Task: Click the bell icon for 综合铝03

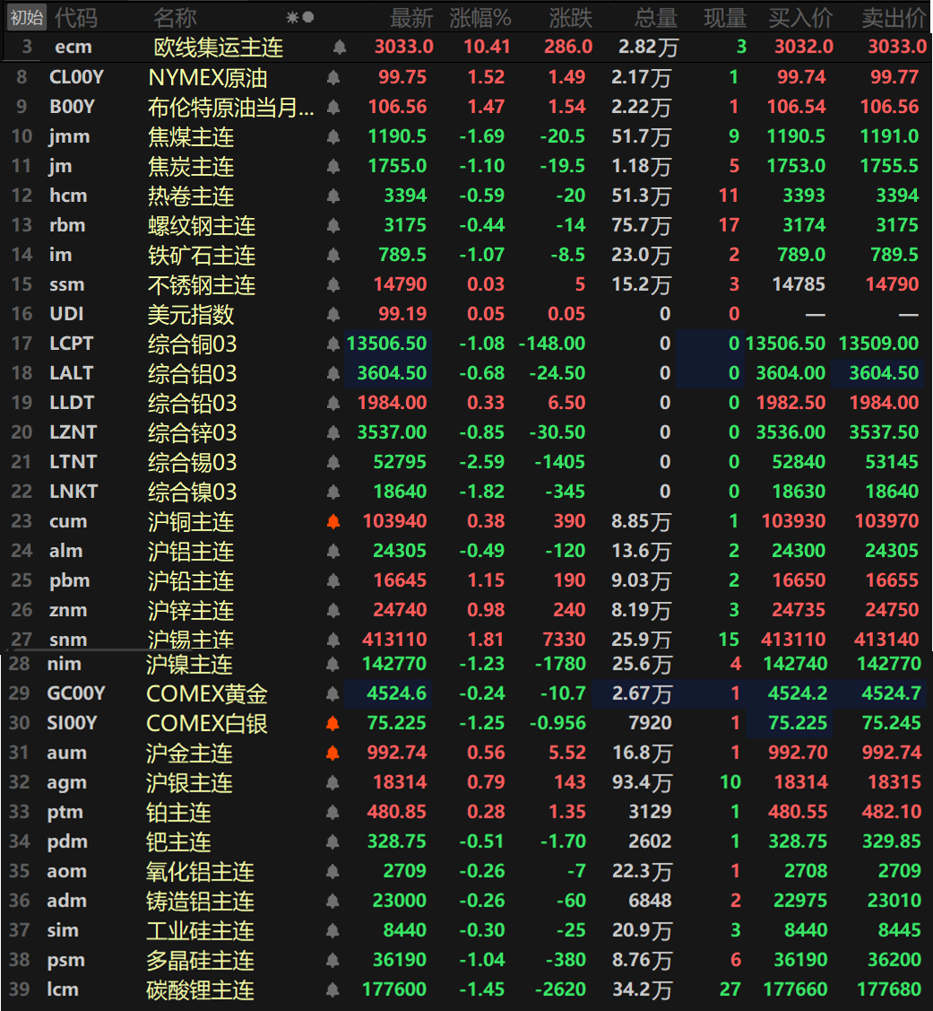Action: coord(333,374)
